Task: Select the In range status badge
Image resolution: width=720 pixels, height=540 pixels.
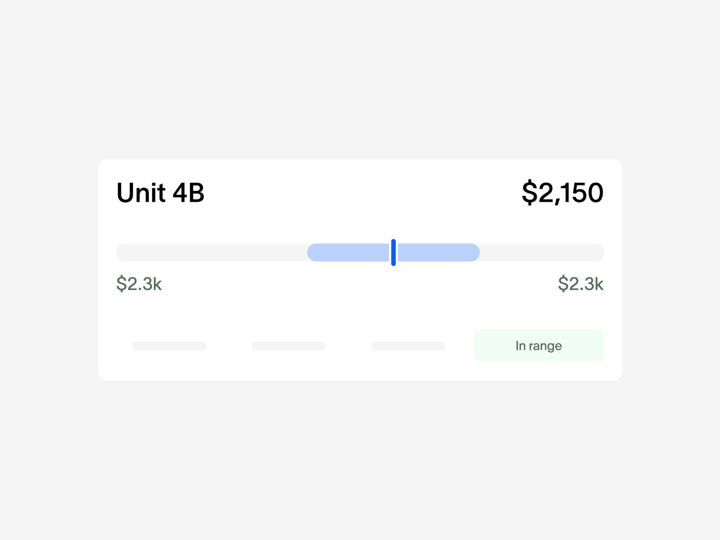Action: click(539, 346)
